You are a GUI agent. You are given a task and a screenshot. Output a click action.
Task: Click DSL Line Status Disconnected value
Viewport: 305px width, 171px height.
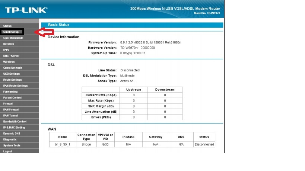point(130,70)
